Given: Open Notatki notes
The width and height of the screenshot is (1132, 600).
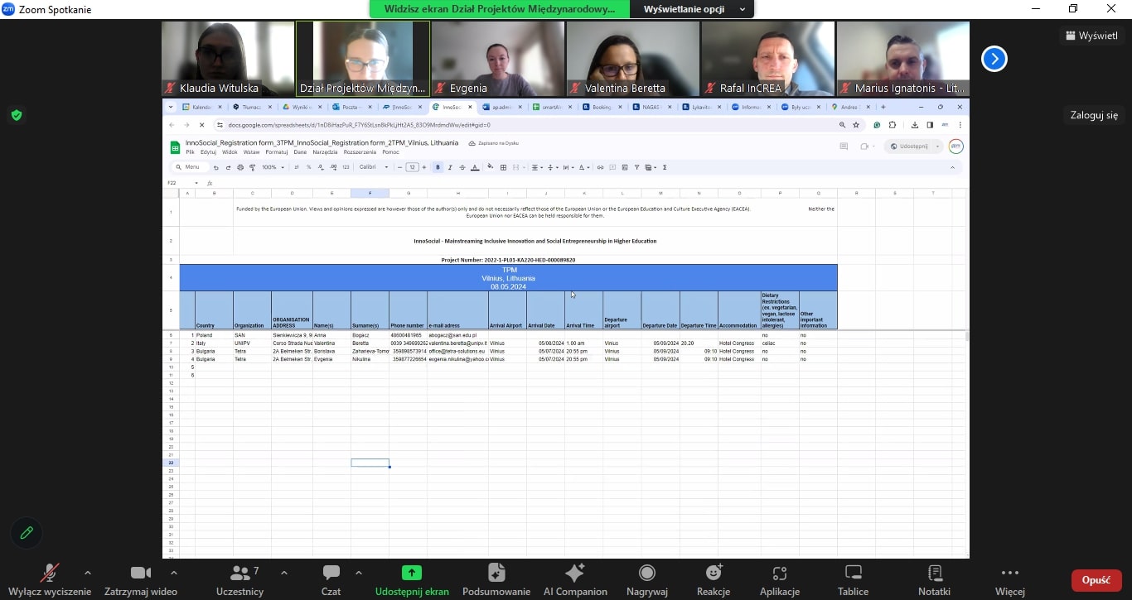Looking at the screenshot, I should pos(935,579).
